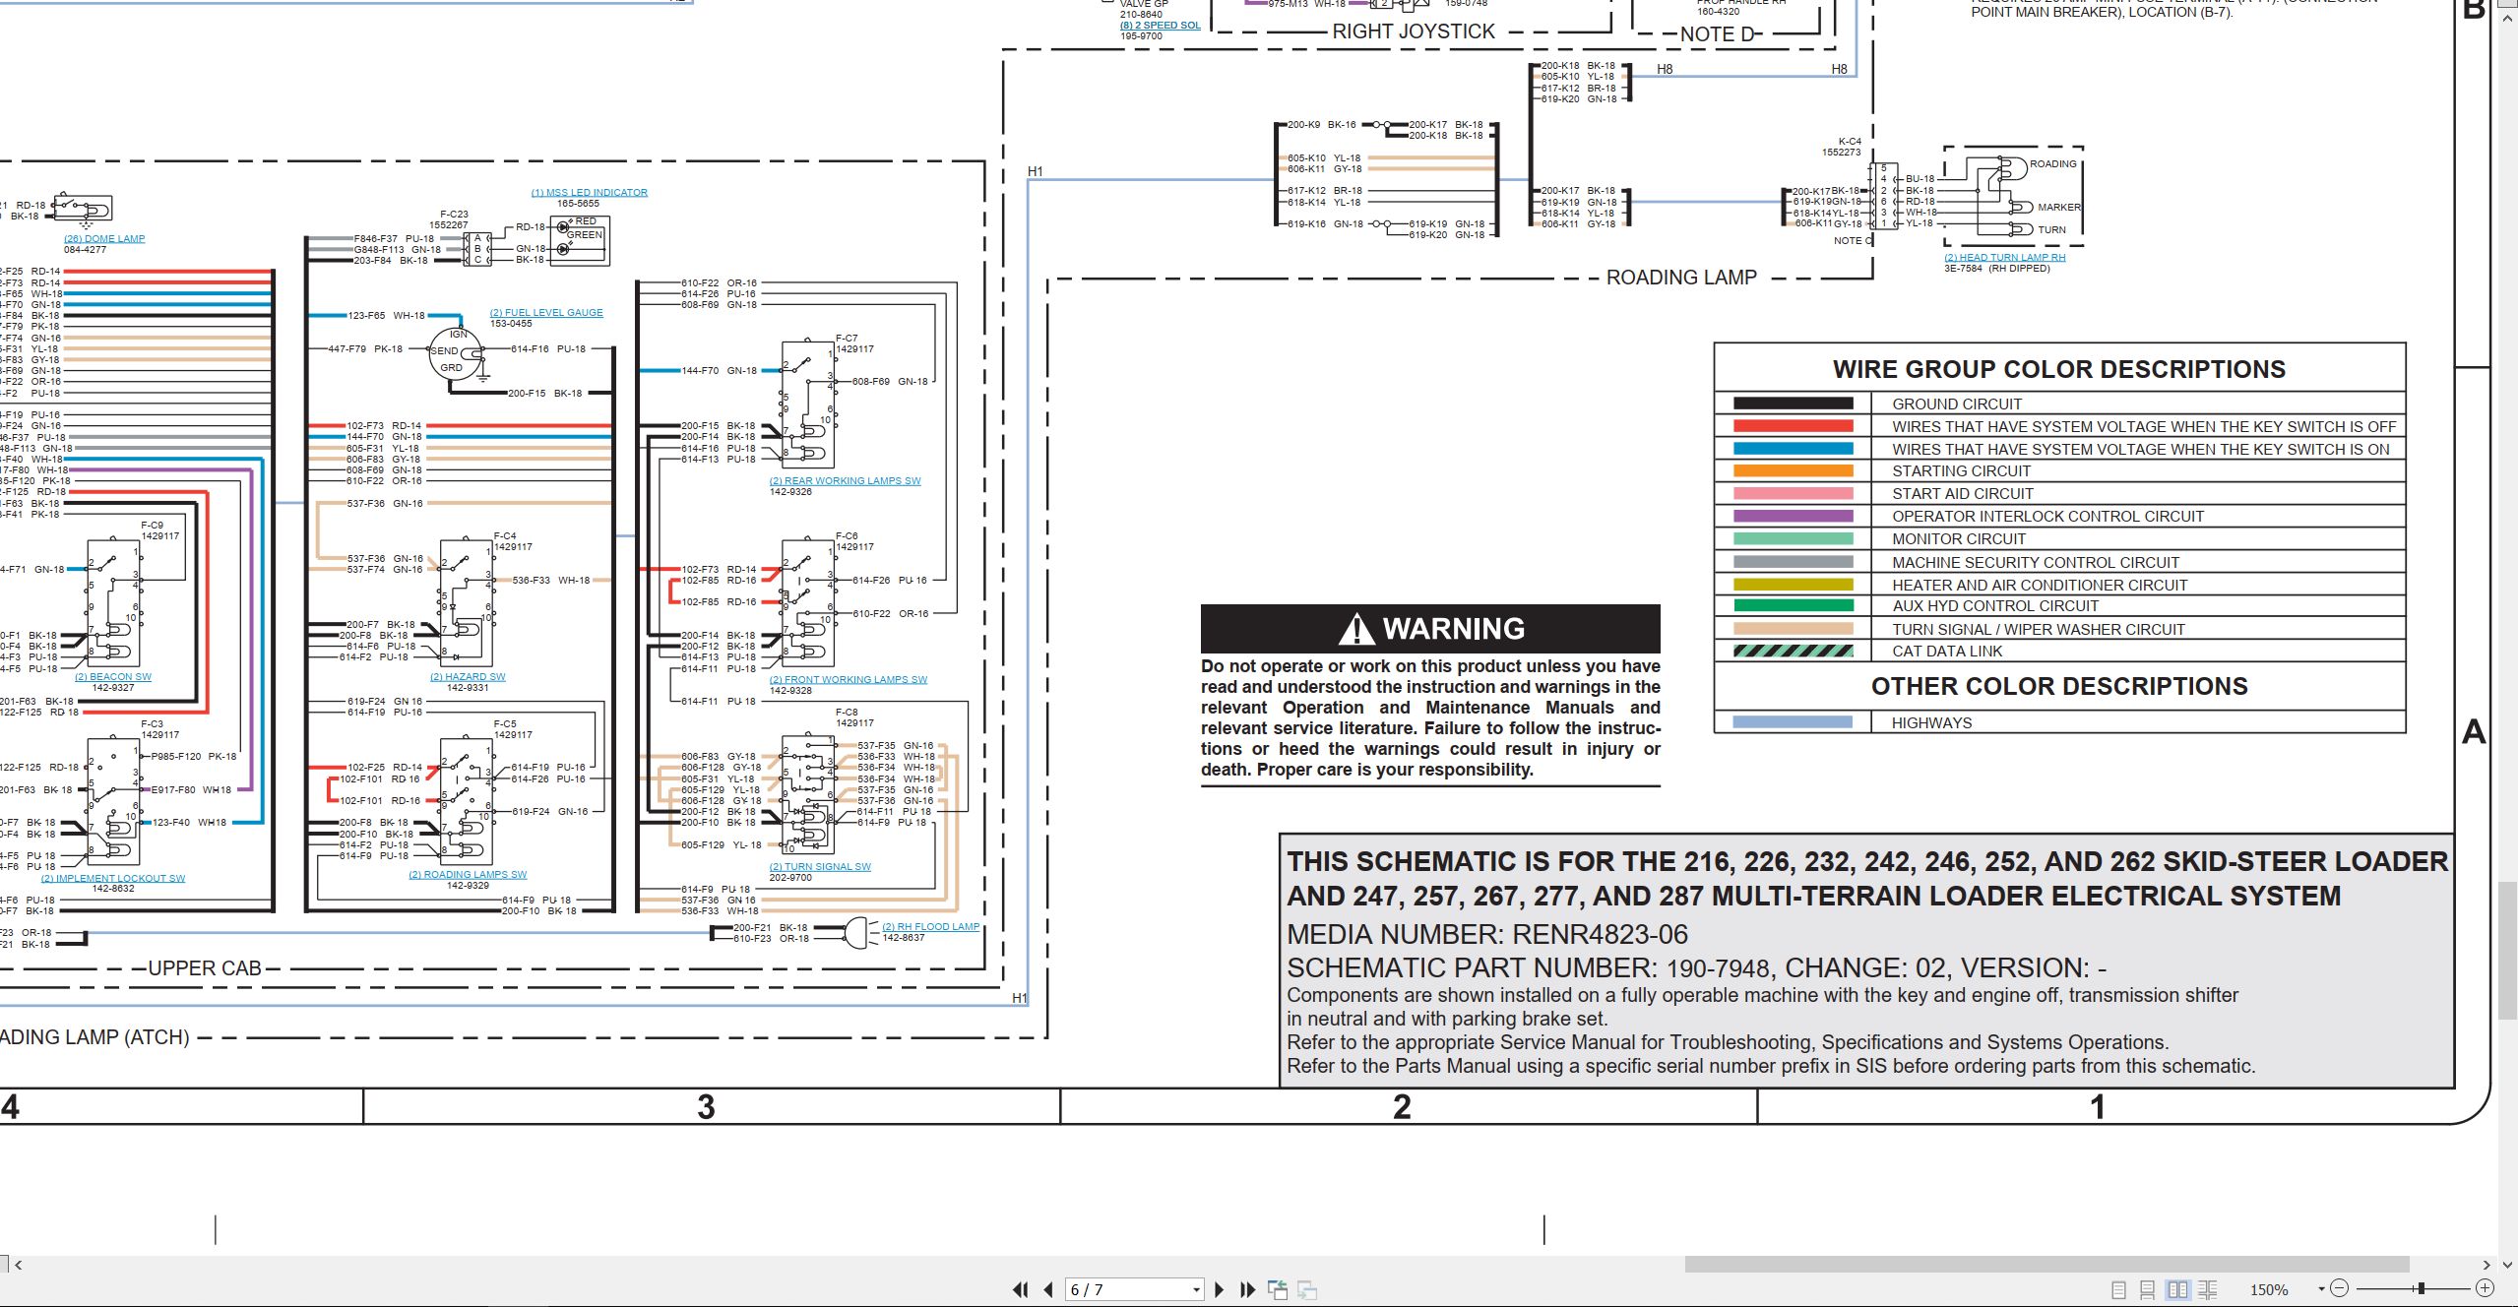Open the page number dropdown

click(1196, 1290)
